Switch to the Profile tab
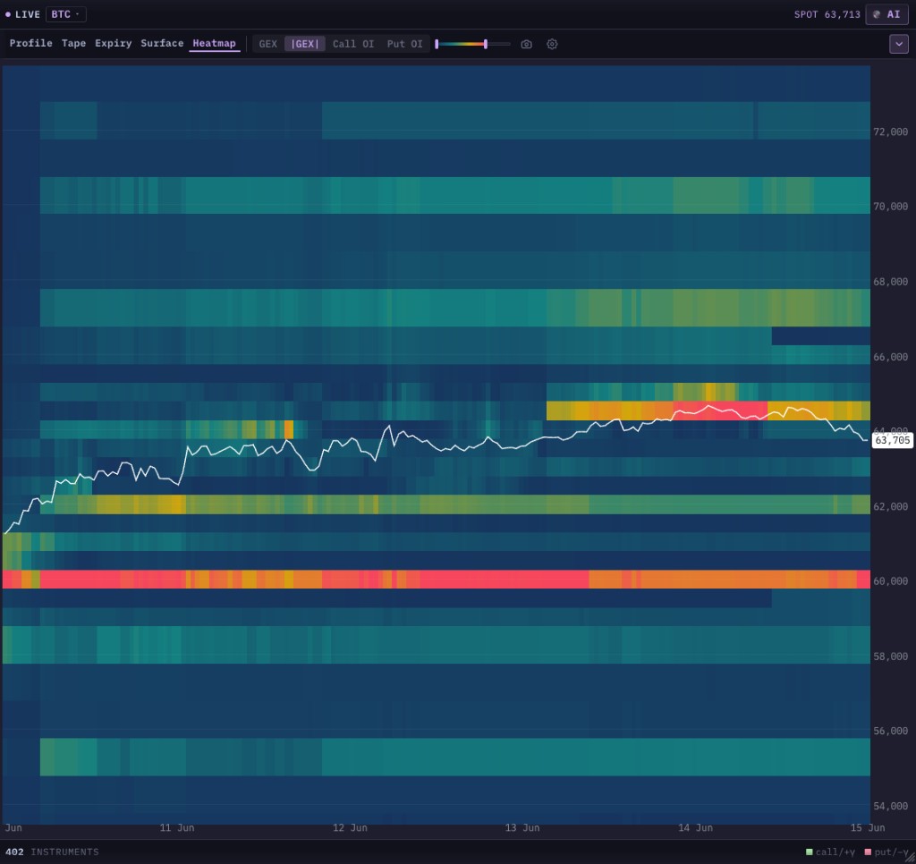916x864 pixels. [31, 43]
